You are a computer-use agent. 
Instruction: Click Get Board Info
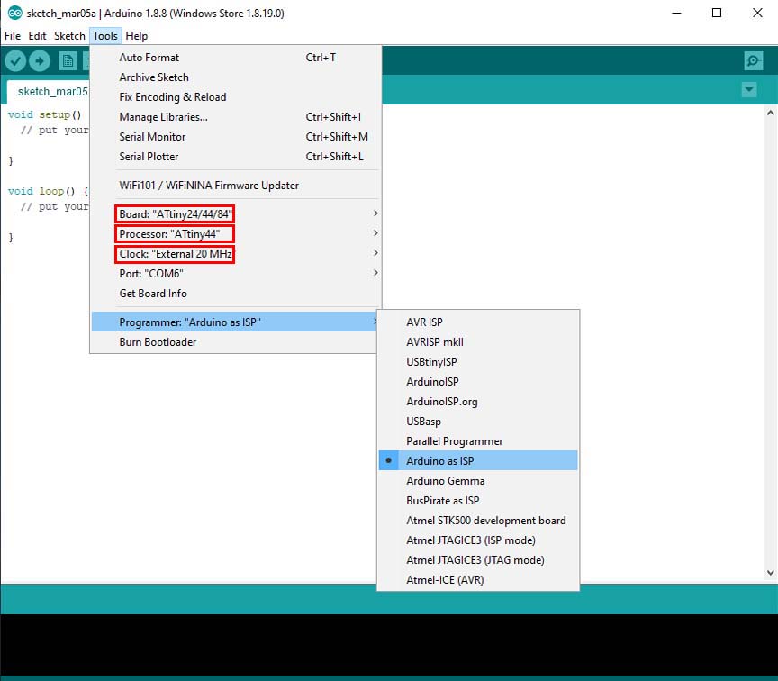click(236, 294)
